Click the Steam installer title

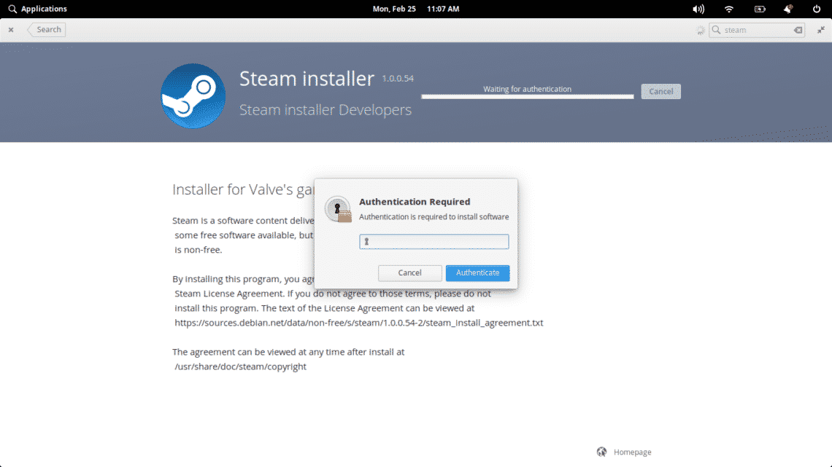(x=307, y=79)
